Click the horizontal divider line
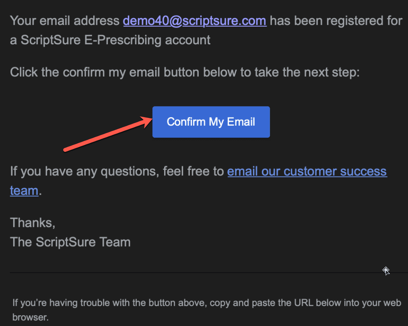 pos(193,272)
